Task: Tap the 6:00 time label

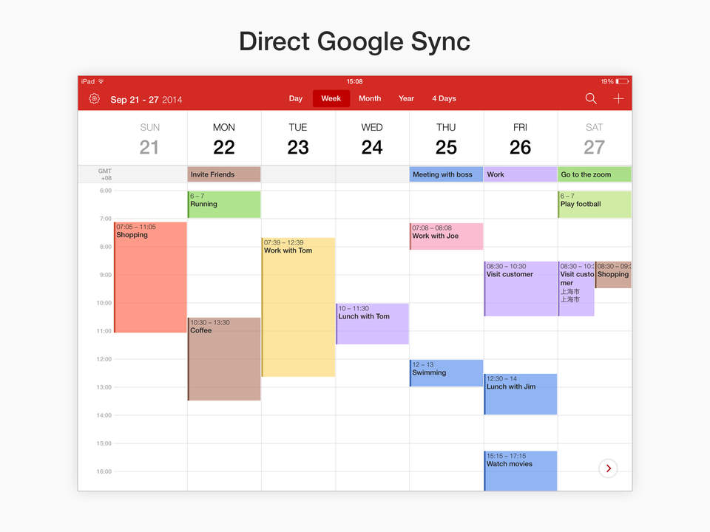Action: click(x=106, y=191)
